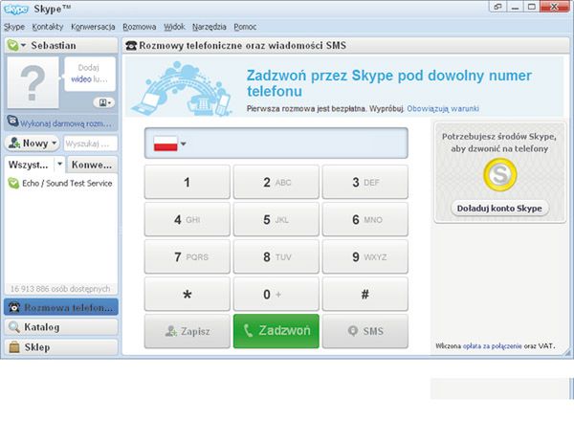
Task: Open Rozmowa telefoniczna panel in sidebar
Action: coord(61,307)
